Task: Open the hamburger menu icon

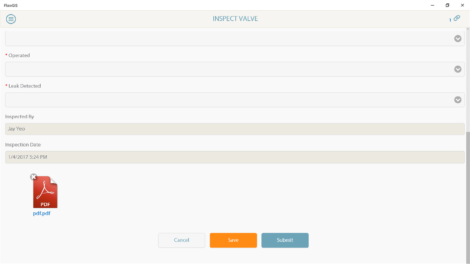Action: [11, 19]
